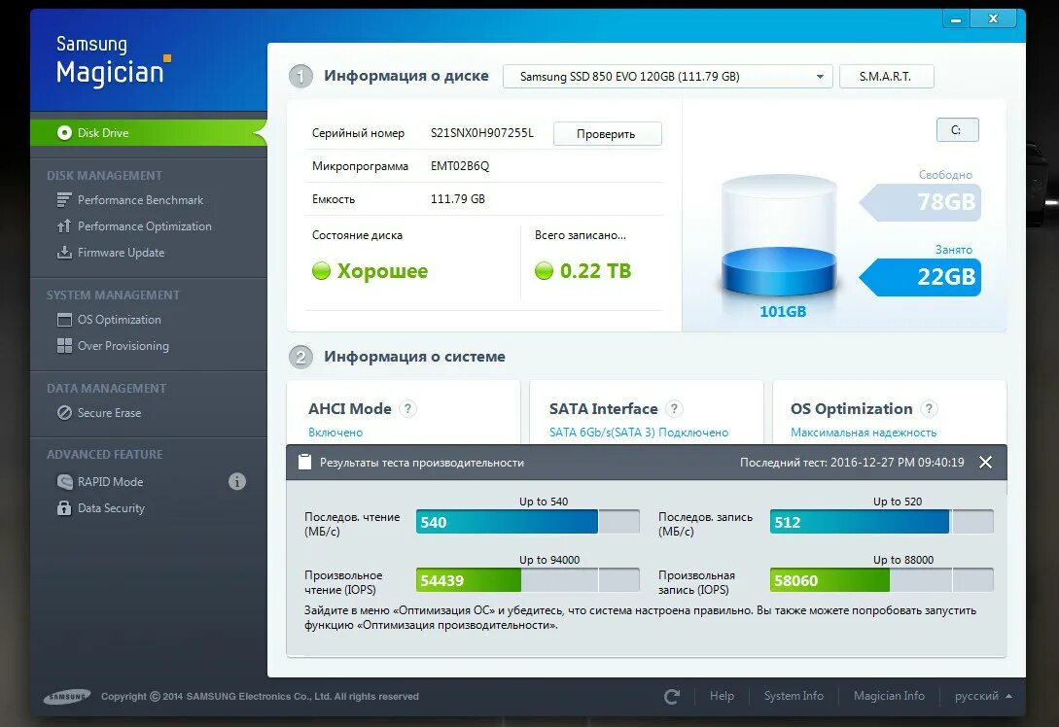Open SATA Interface help question mark

674,408
